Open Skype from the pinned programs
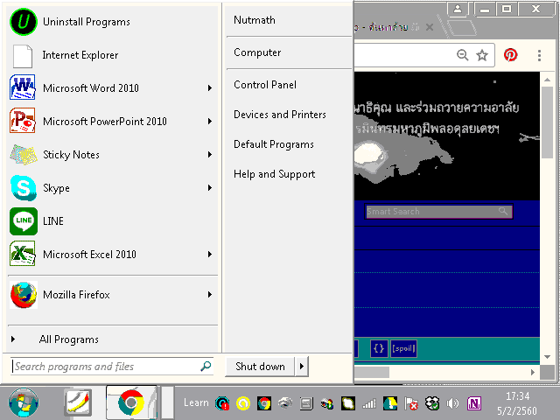 coord(56,188)
